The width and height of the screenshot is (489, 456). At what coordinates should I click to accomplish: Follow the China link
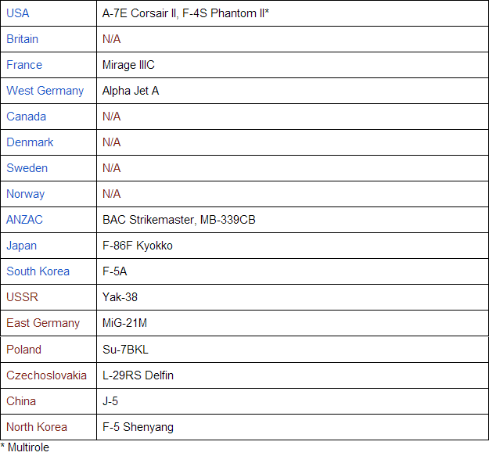(21, 401)
